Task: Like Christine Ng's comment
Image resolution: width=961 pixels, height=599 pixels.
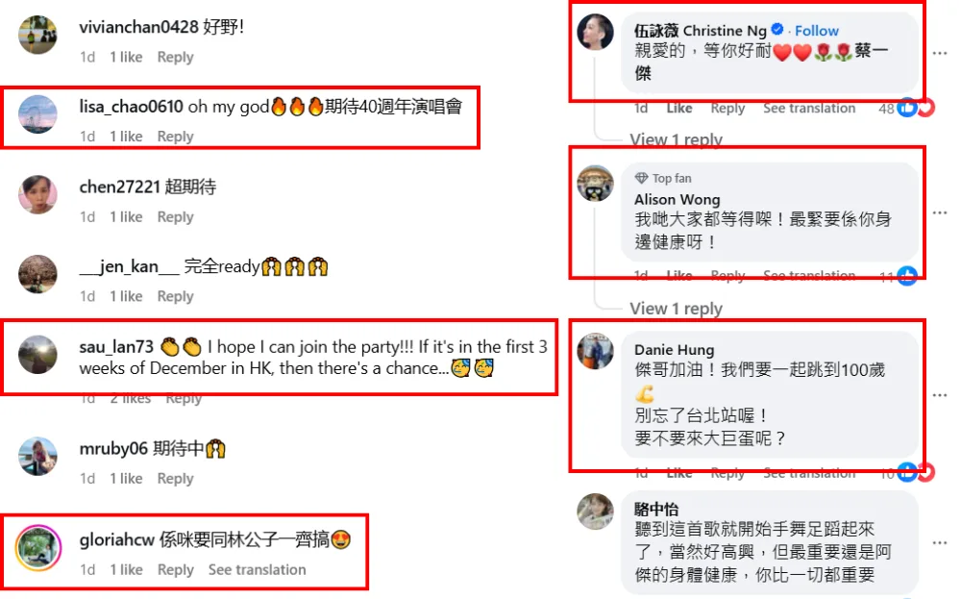Action: [x=679, y=109]
